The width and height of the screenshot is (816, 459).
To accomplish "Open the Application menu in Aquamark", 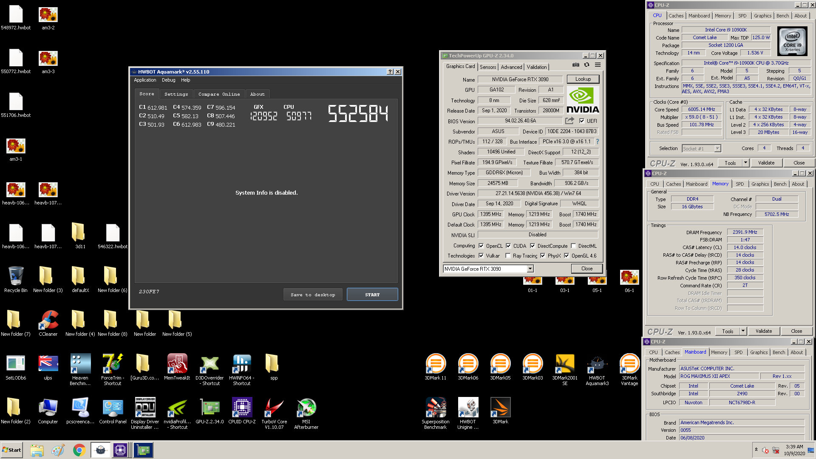I will tap(145, 80).
